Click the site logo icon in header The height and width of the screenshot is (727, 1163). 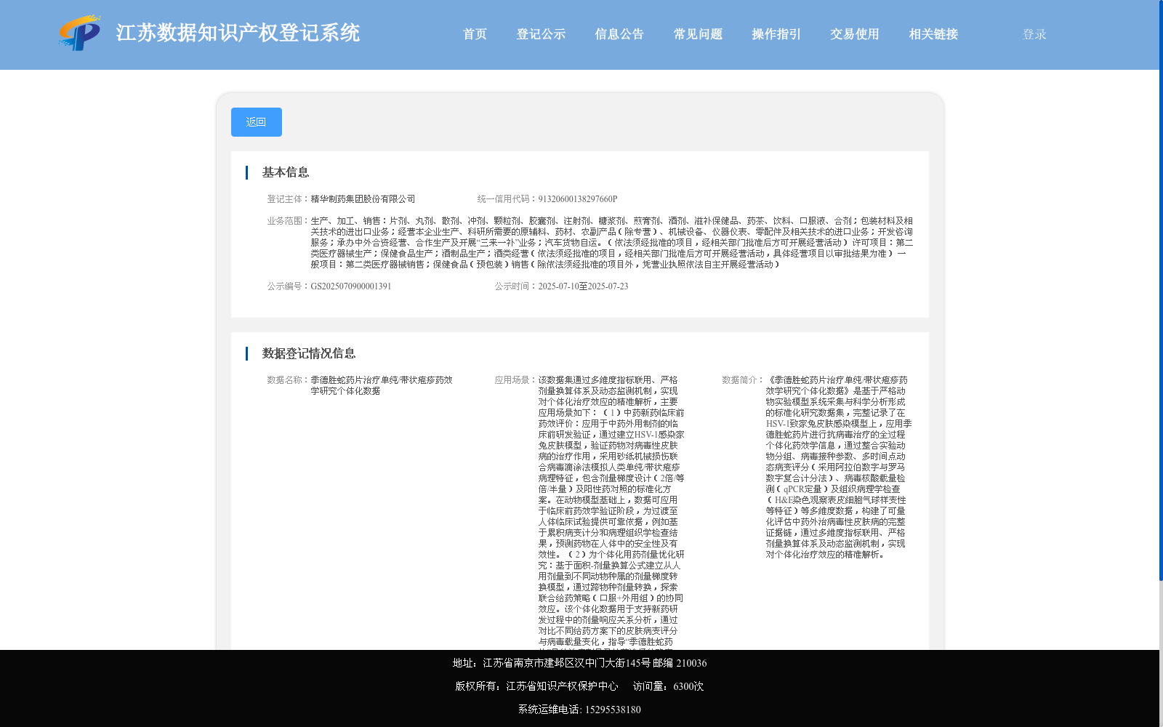[80, 33]
